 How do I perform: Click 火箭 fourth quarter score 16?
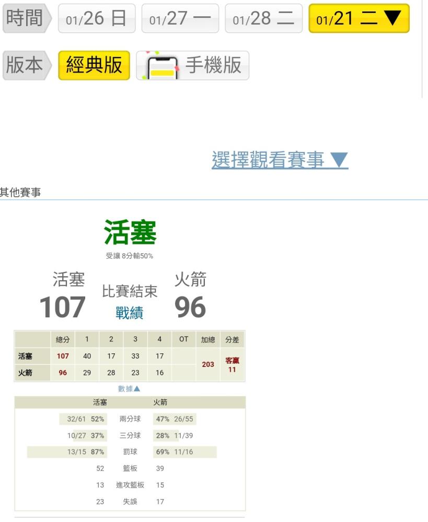coord(160,373)
